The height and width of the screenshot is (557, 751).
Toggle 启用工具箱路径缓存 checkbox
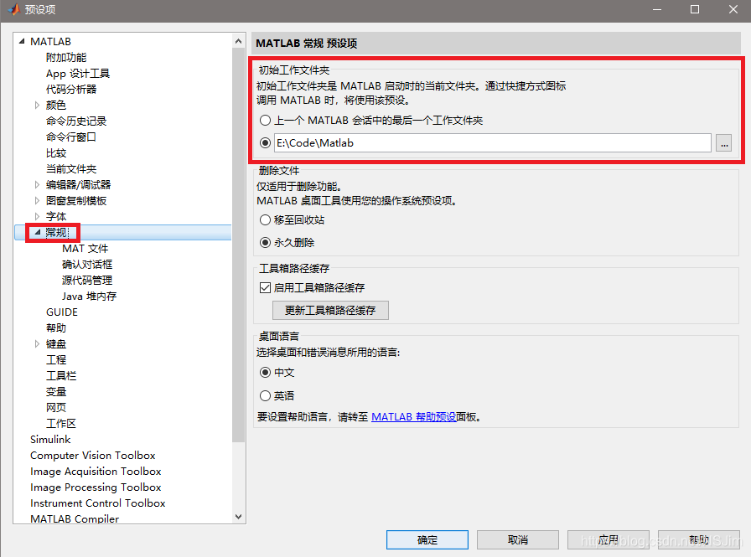coord(266,287)
